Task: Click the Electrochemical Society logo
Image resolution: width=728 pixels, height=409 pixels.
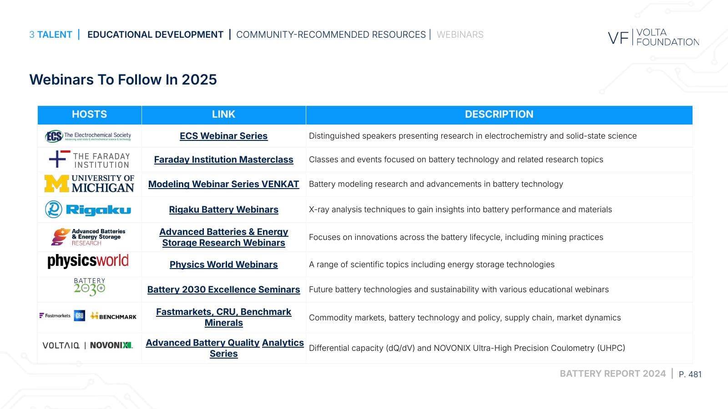Action: 88,136
